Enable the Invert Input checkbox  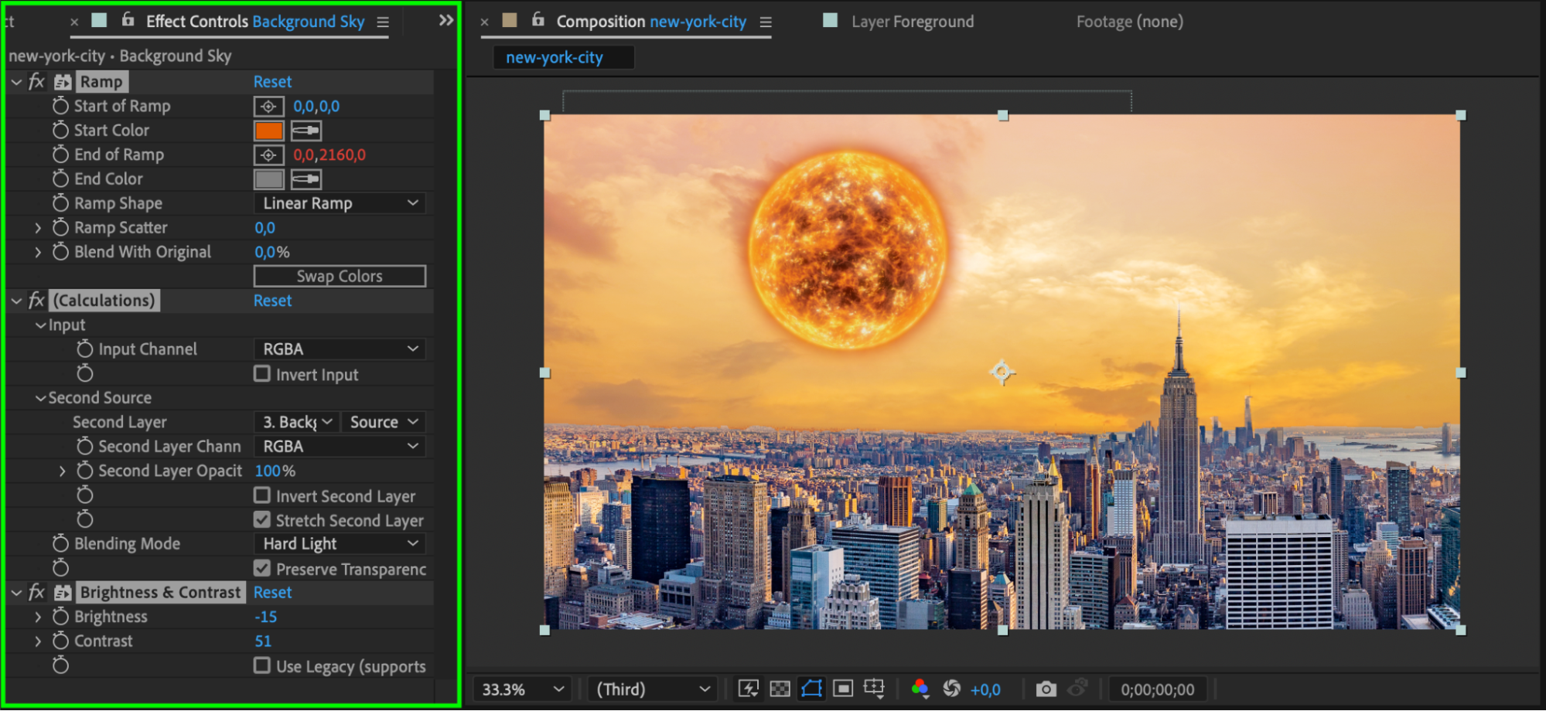[262, 374]
